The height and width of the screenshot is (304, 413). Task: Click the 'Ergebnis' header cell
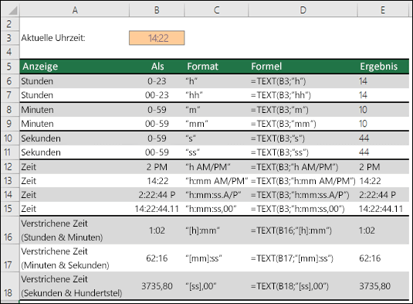(383, 67)
